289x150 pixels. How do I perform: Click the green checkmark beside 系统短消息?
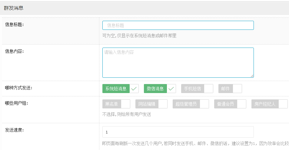pos(134,89)
